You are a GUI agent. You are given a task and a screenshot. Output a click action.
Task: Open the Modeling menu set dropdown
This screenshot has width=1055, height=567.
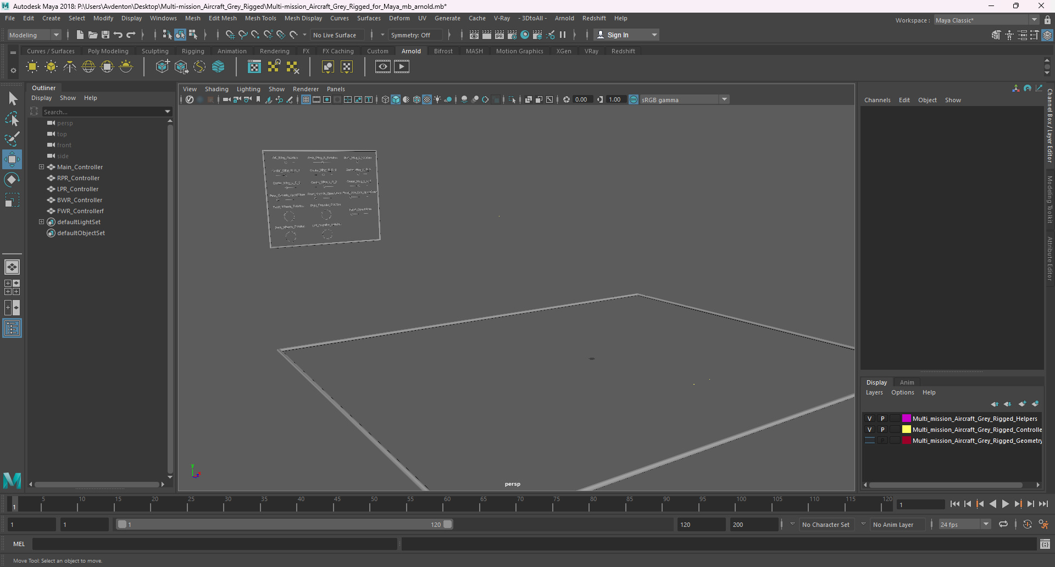[x=34, y=35]
